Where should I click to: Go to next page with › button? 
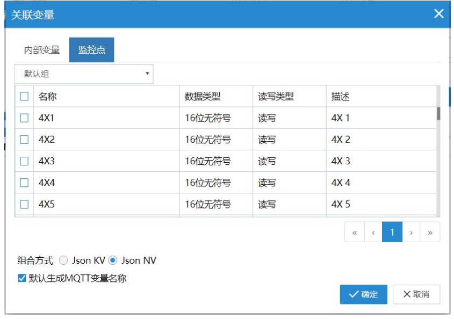click(411, 232)
